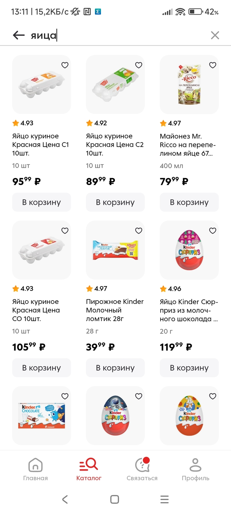The height and width of the screenshot is (514, 231).
Task: Favorite the Яйцо куриное СО product
Action: point(65,231)
